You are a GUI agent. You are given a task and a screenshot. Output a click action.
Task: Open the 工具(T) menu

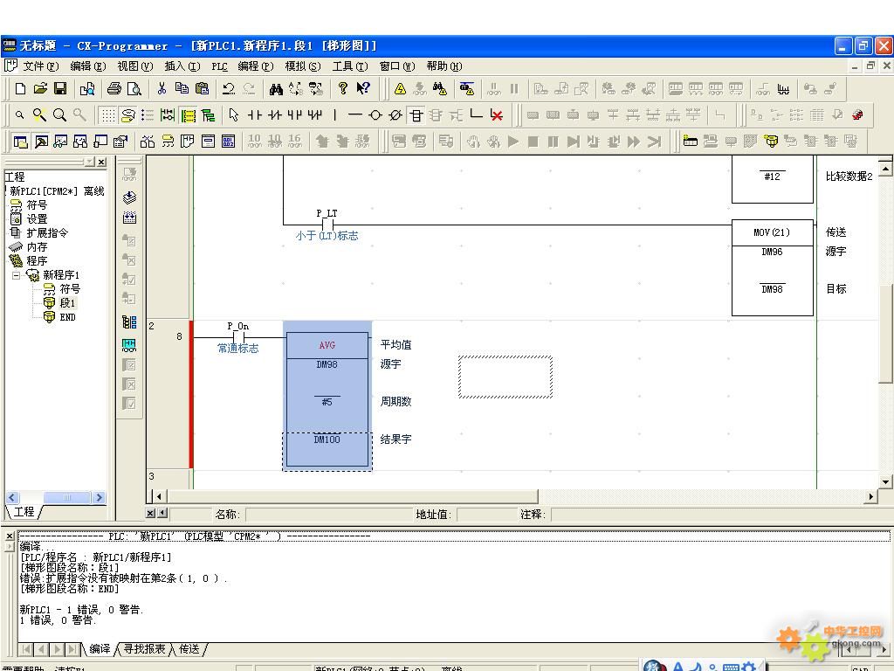pos(350,66)
